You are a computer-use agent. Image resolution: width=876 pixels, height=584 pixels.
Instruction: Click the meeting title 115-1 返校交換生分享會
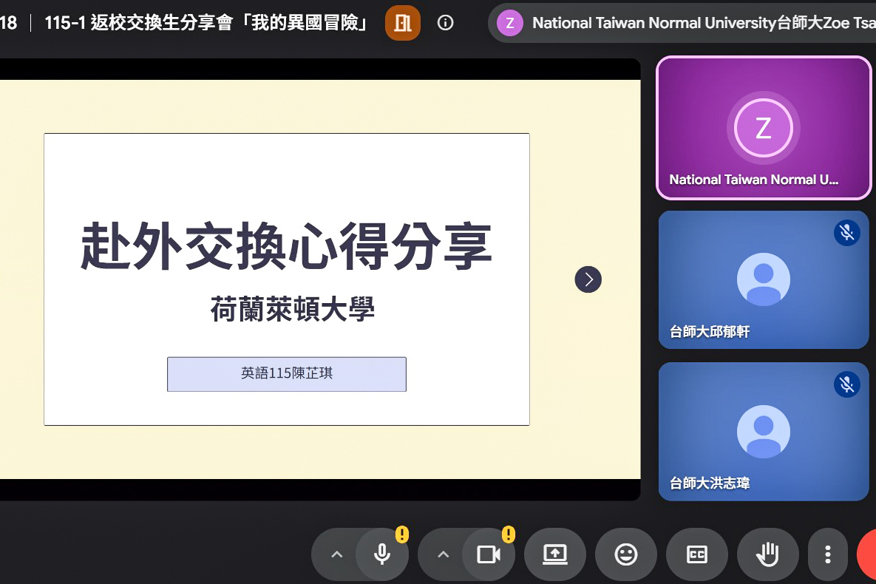click(206, 23)
